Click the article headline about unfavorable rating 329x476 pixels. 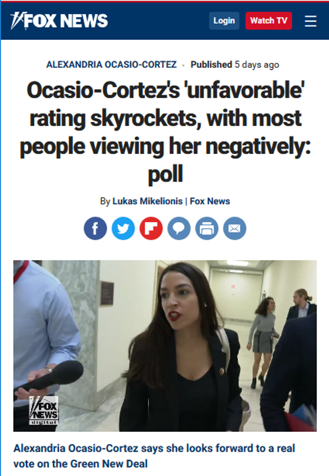click(165, 132)
